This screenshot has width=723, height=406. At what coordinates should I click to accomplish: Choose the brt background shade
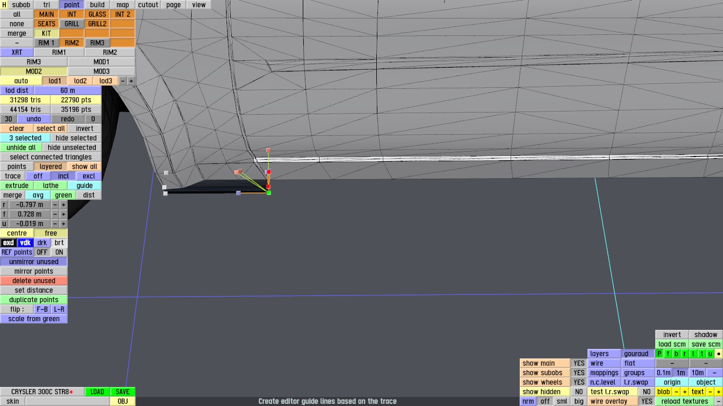click(59, 243)
